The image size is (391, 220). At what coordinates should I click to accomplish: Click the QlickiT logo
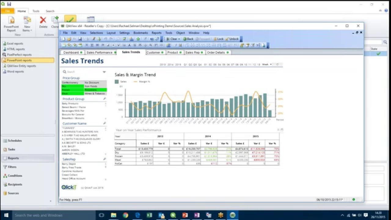coord(69,187)
